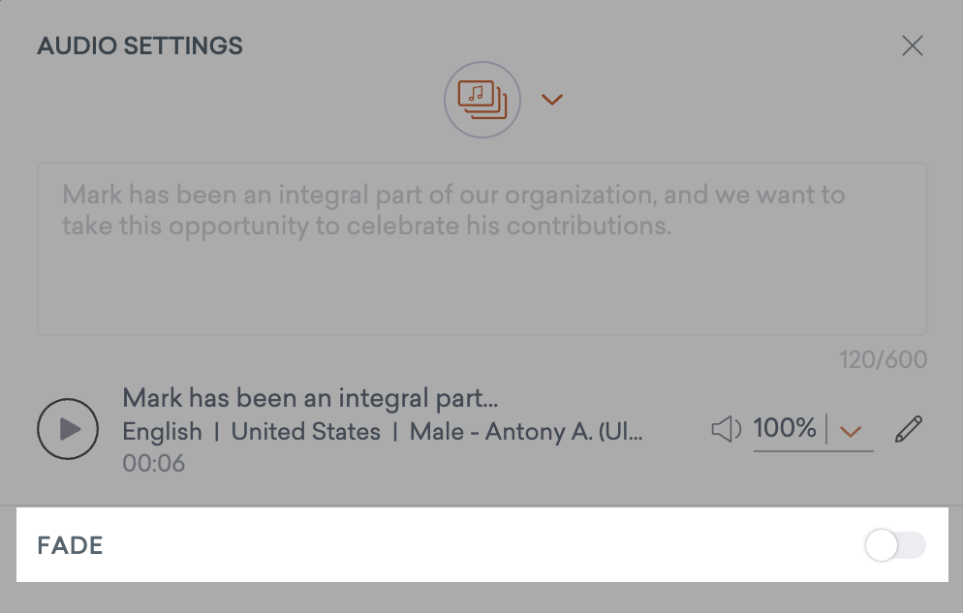Dismiss the Audio Settings dialog
This screenshot has height=613, width=963.
tap(912, 46)
